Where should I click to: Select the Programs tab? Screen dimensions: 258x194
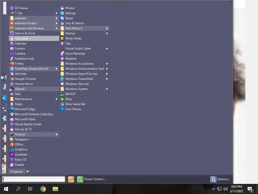click(17, 172)
